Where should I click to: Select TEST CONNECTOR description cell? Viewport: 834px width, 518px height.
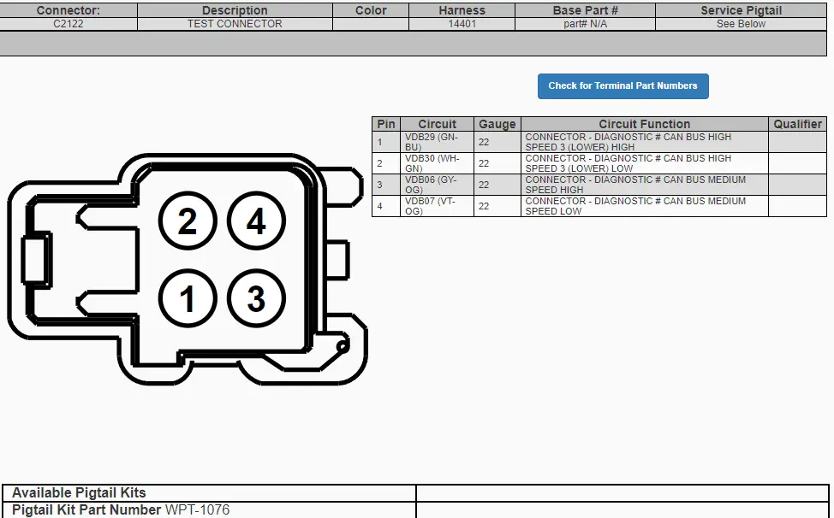pos(235,24)
